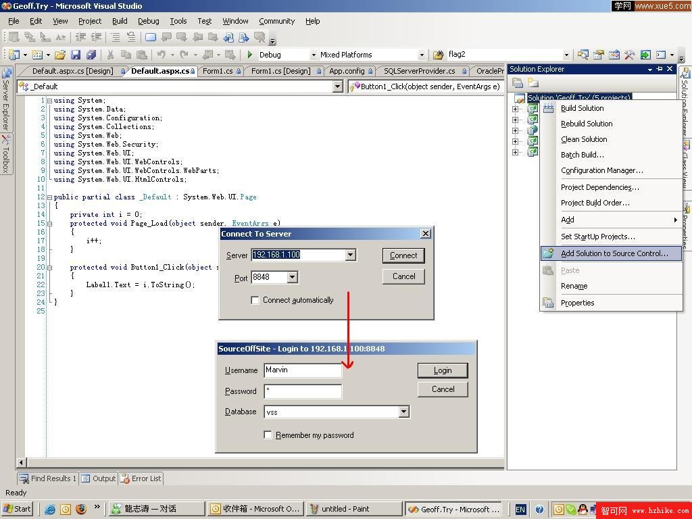Open Server Explorer side tab
The image size is (692, 519).
(x=6, y=99)
